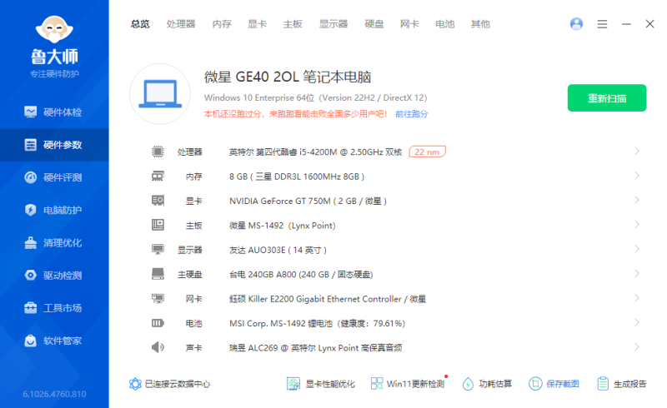The height and width of the screenshot is (408, 667).
Task: Open 硬件评测 in the sidebar
Action: click(x=54, y=177)
